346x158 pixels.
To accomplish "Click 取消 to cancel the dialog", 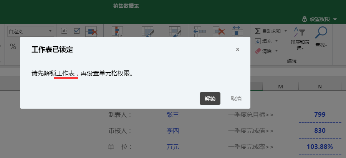I will [236, 99].
